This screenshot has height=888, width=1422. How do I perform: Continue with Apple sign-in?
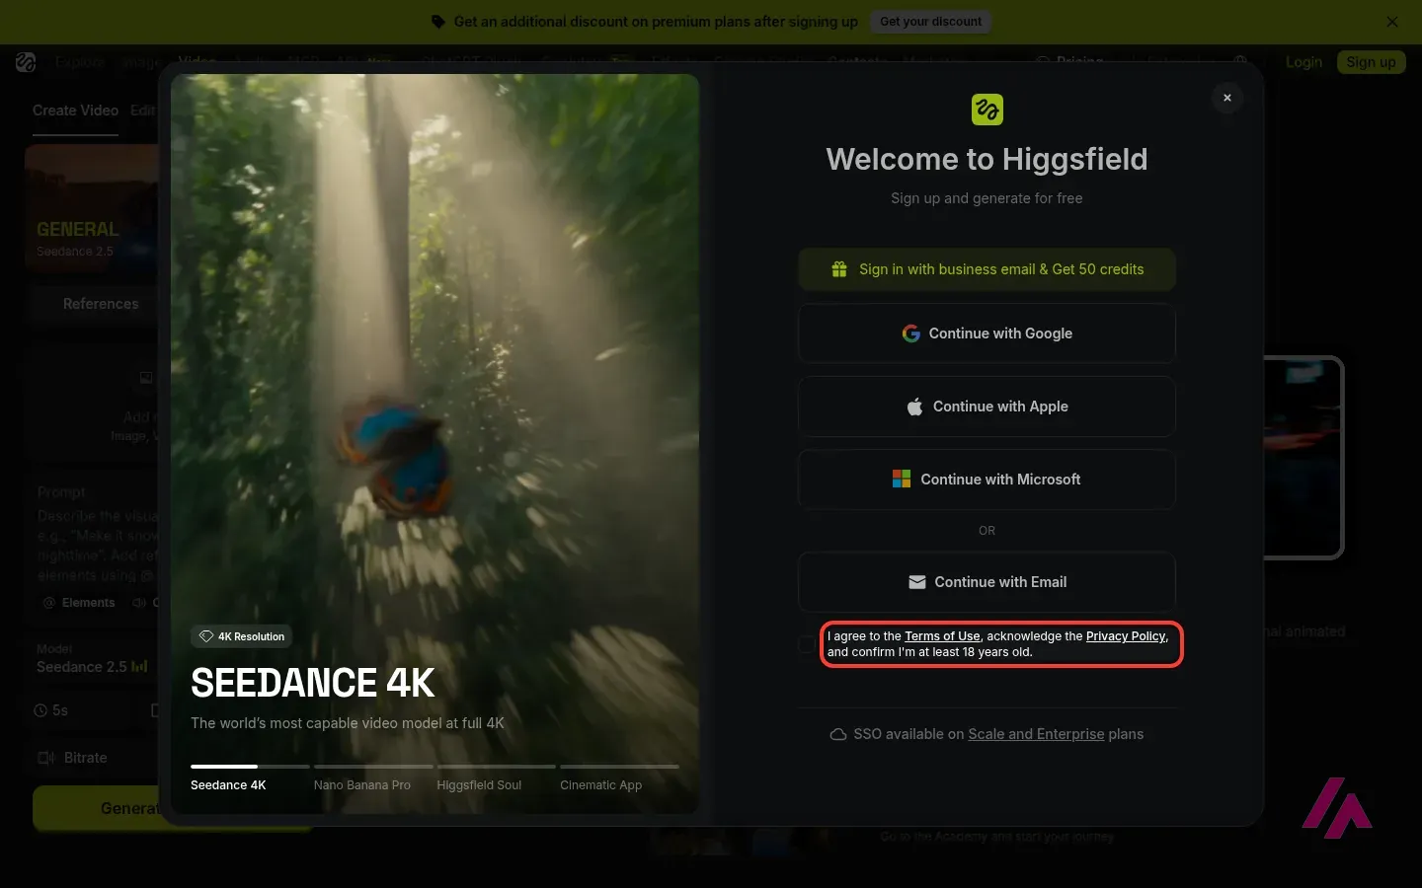click(987, 407)
